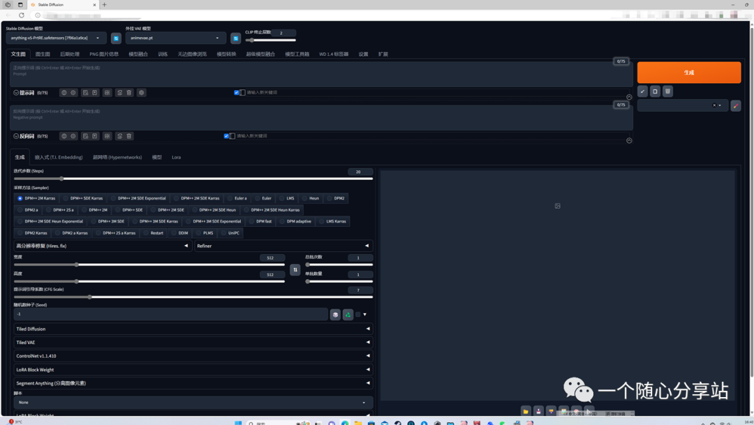Open the WD 1.4 标签器 tab

(334, 54)
